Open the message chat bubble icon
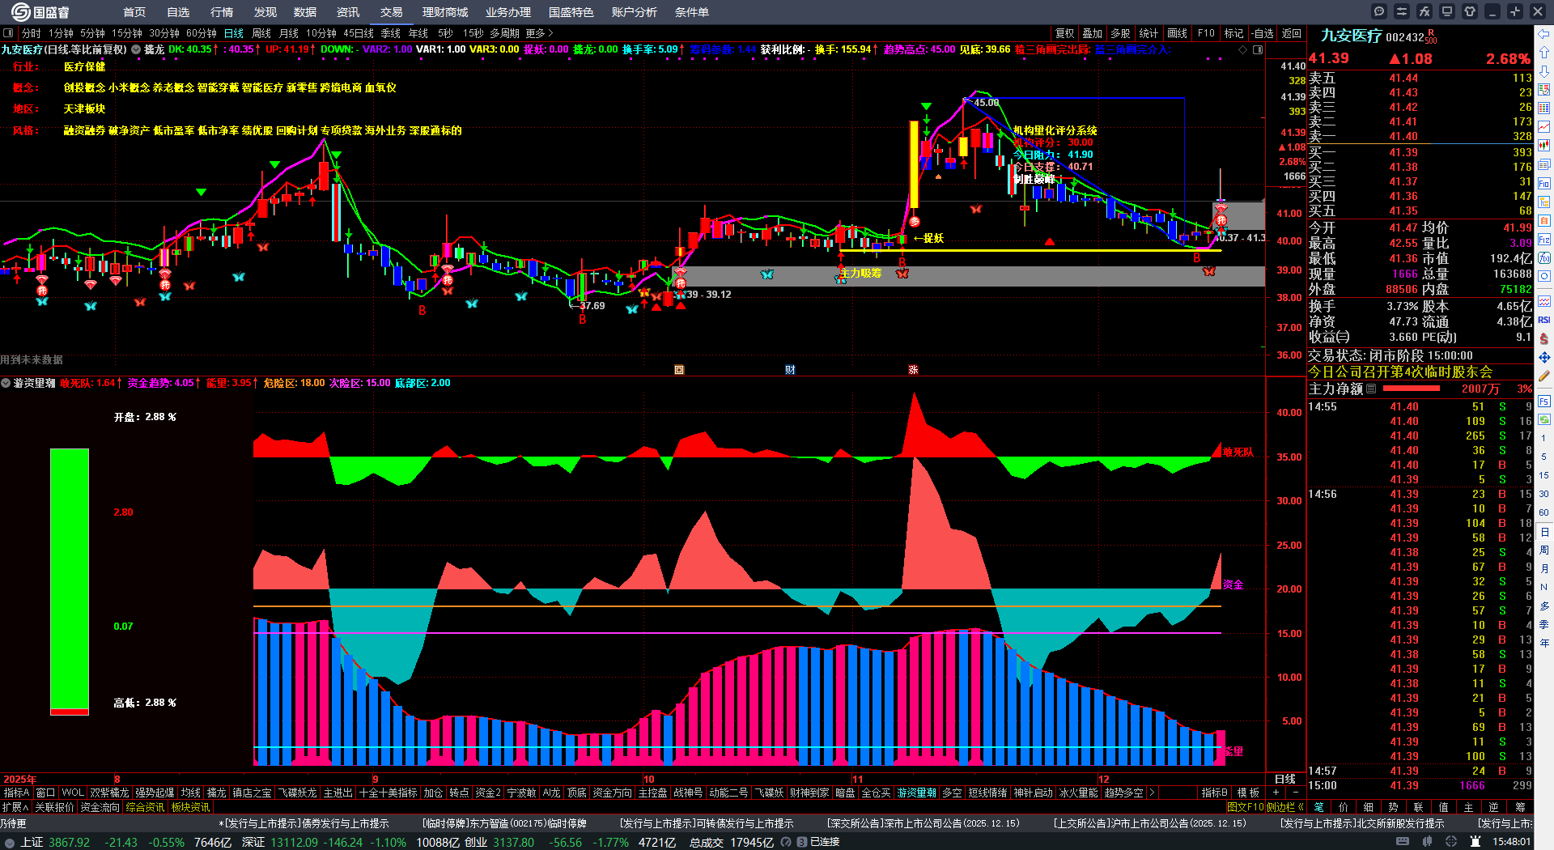 pyautogui.click(x=1379, y=11)
